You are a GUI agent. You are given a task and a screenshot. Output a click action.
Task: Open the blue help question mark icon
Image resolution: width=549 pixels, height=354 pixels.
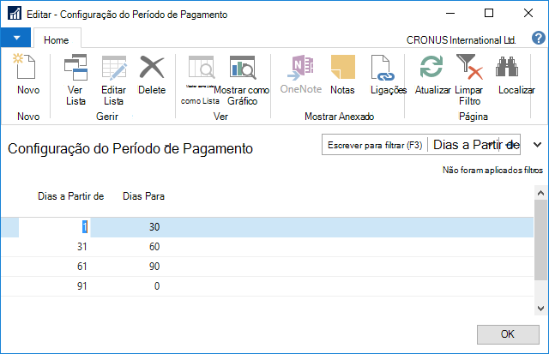click(538, 38)
